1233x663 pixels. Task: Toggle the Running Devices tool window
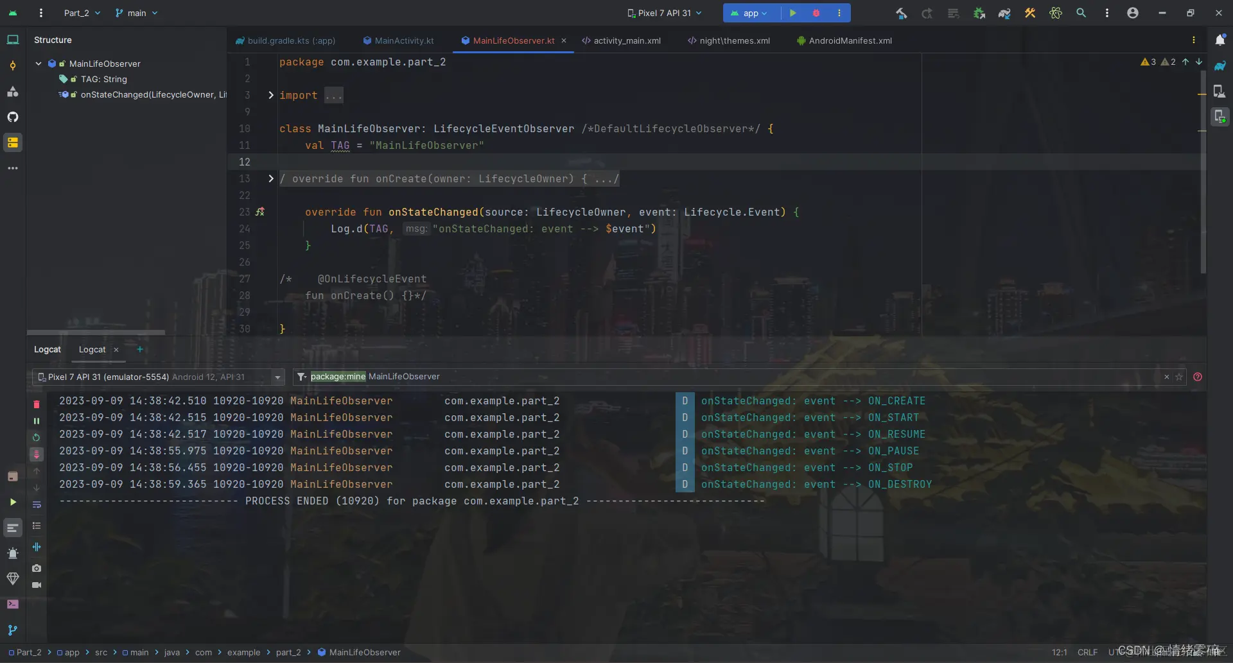point(1220,117)
